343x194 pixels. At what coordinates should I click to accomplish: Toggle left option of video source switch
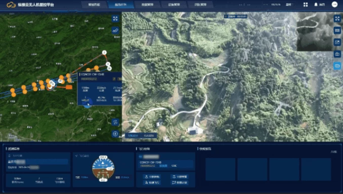click(133, 136)
